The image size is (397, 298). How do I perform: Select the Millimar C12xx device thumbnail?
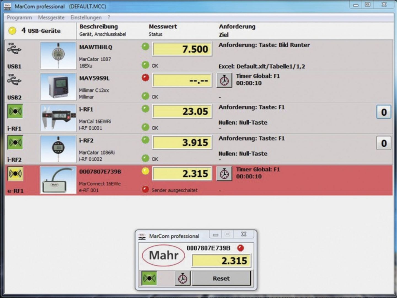pos(58,87)
